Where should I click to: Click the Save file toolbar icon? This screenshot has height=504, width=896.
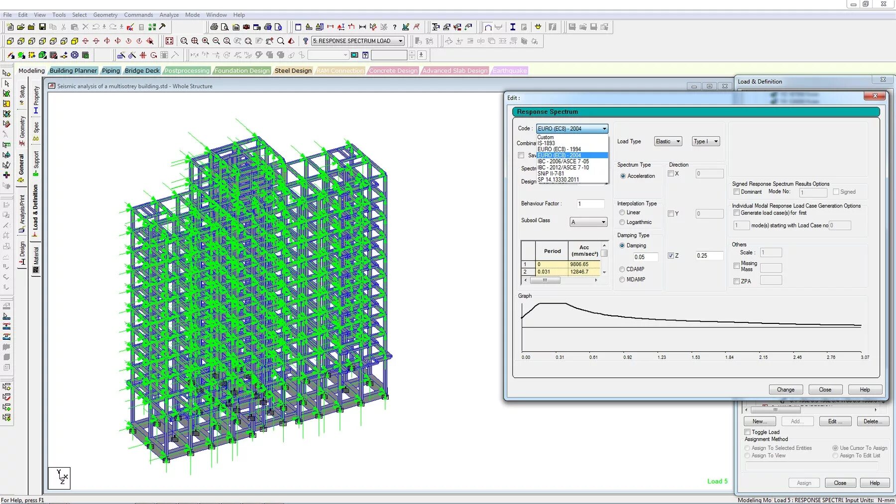pos(42,27)
